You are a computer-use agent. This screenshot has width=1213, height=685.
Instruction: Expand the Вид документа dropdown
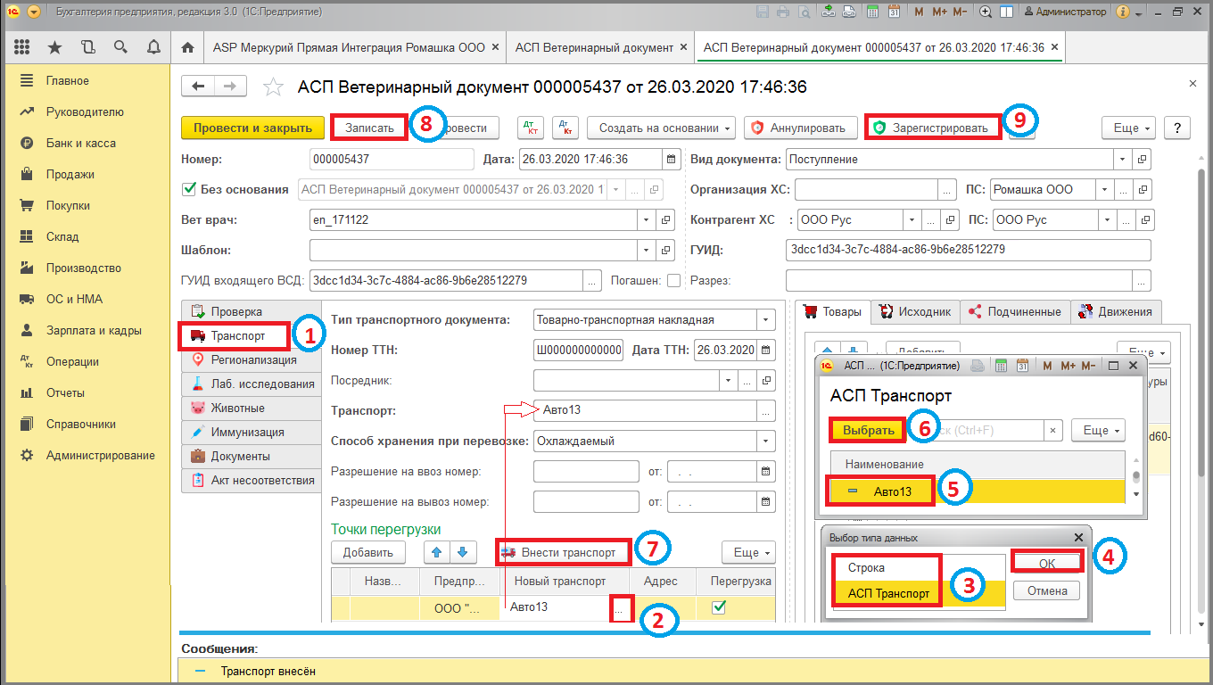(1121, 160)
